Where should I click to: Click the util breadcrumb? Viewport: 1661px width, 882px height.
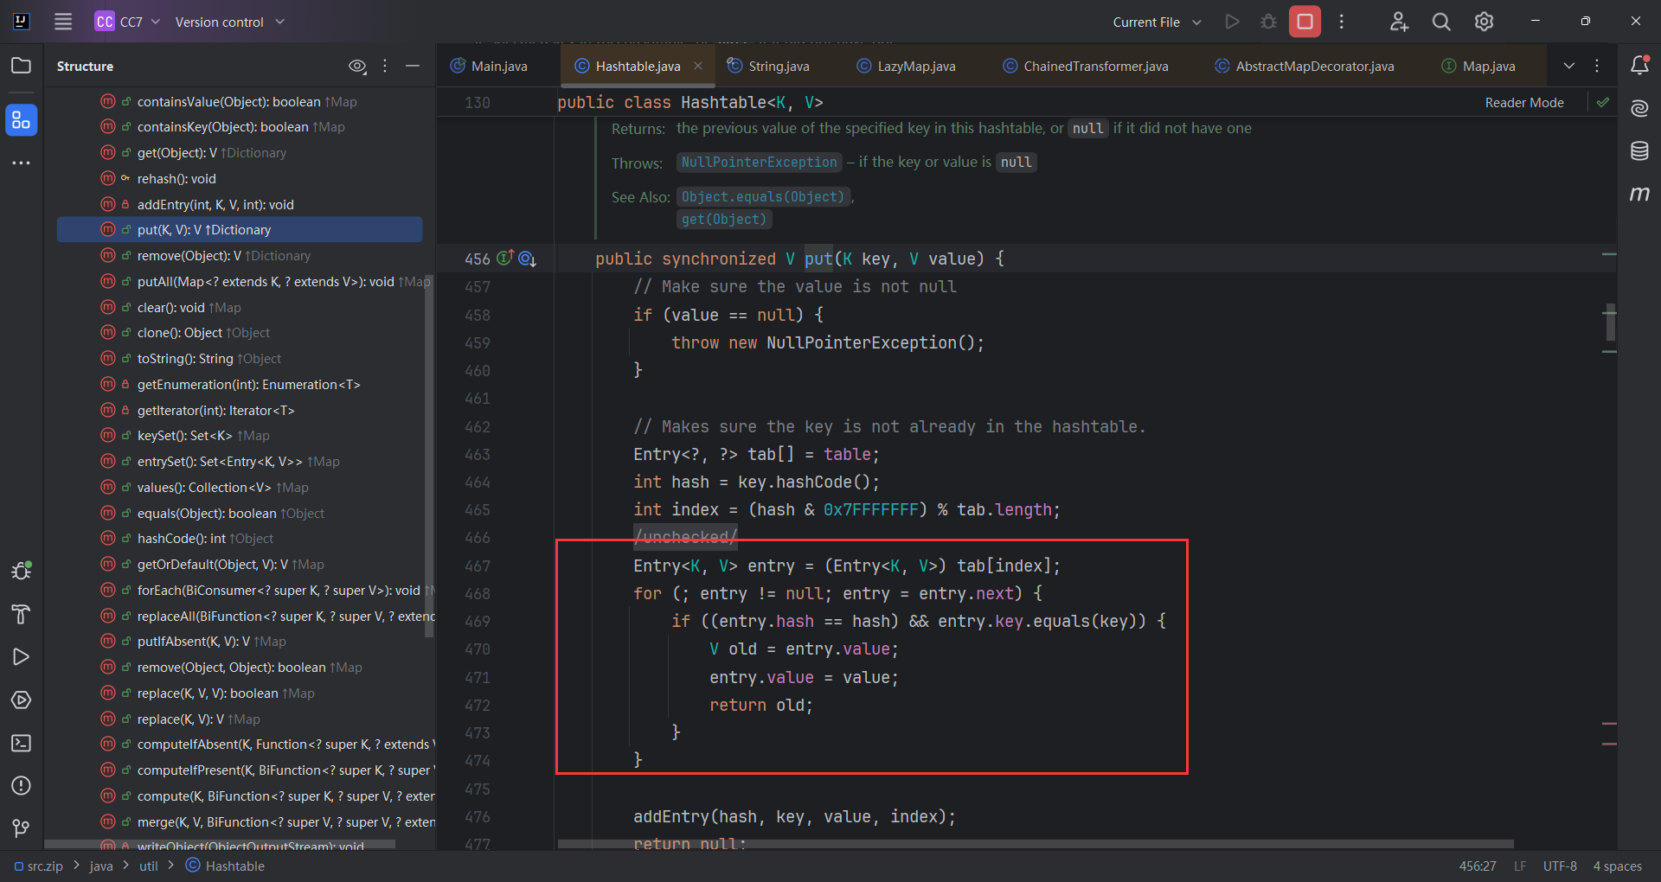(x=149, y=866)
